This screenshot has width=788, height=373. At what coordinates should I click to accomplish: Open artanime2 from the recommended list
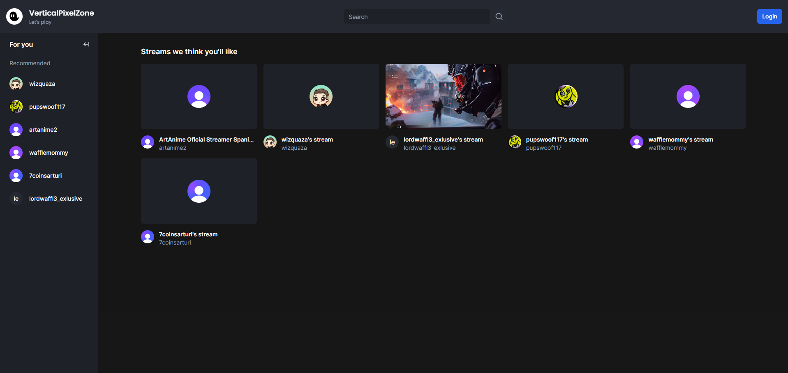click(43, 130)
